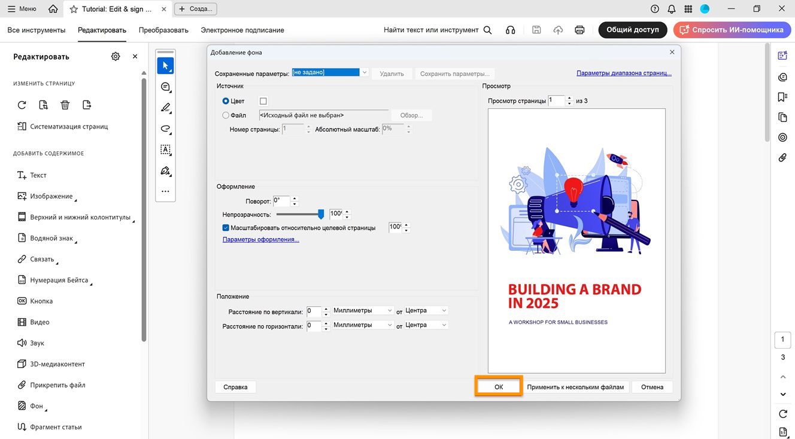Select the Файл radio button
795x439 pixels.
click(226, 115)
